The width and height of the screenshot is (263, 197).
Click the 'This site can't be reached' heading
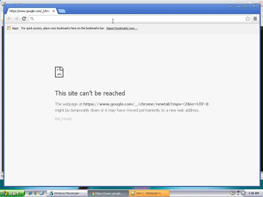click(x=90, y=93)
